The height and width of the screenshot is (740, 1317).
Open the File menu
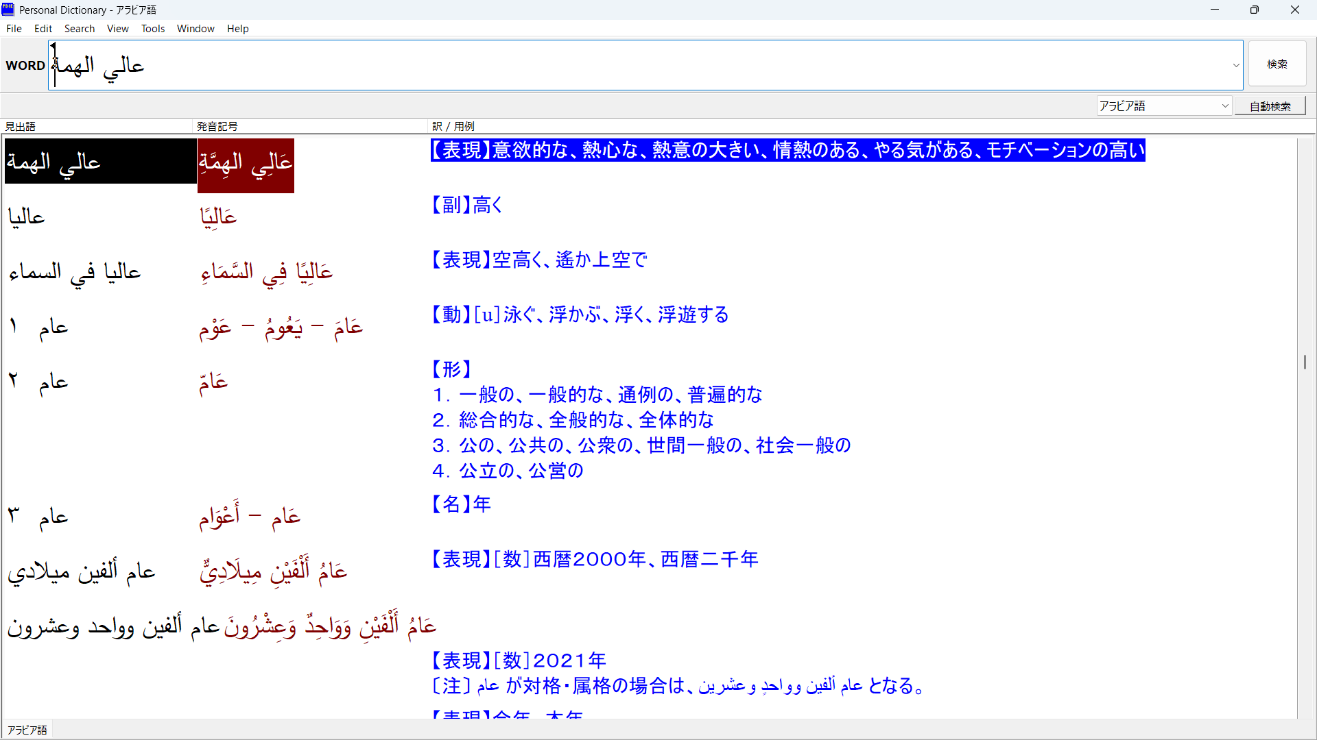pyautogui.click(x=14, y=29)
